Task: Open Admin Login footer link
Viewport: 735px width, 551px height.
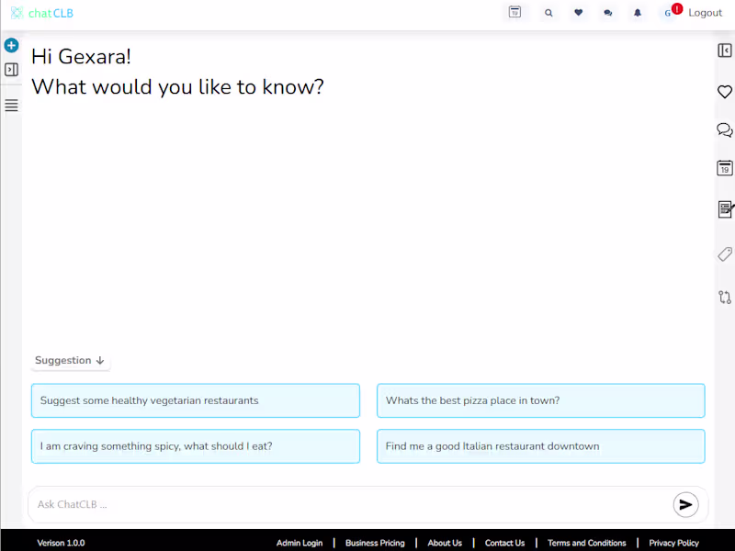Action: [x=300, y=543]
